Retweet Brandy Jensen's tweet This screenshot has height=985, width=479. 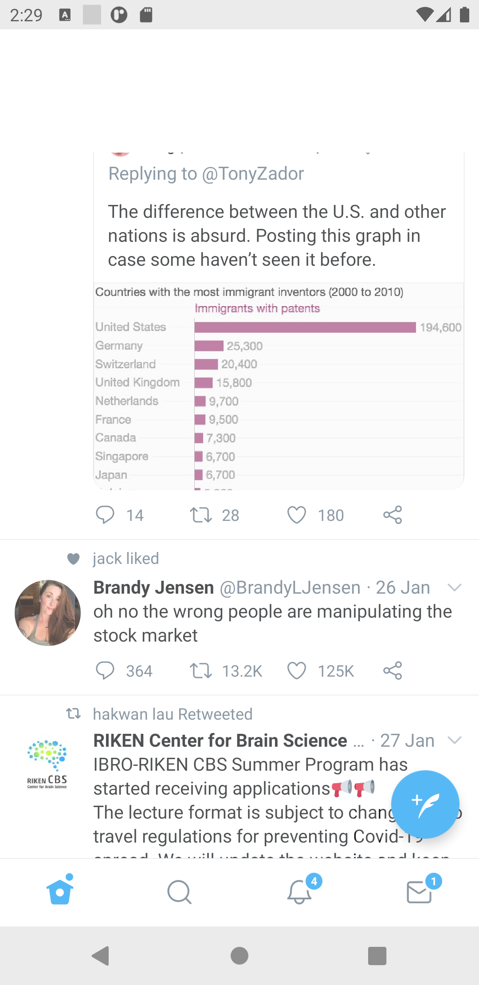click(201, 671)
